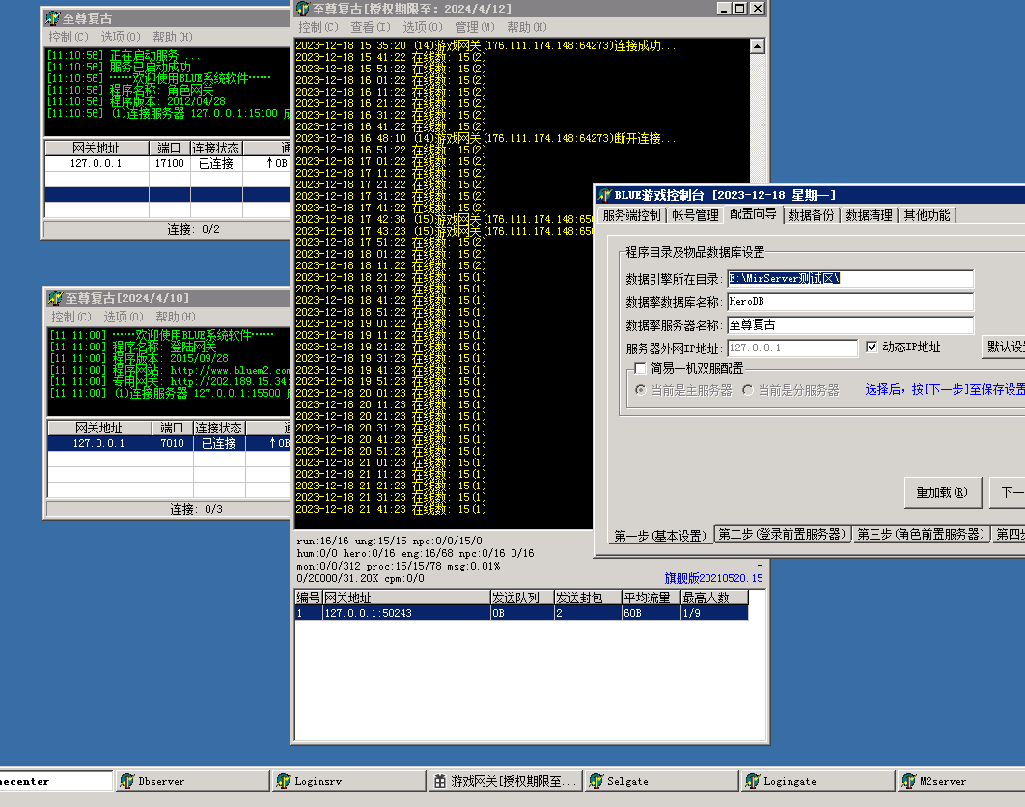Image resolution: width=1025 pixels, height=807 pixels.
Task: Click the Loginsrv icon in taskbar
Action: [284, 781]
